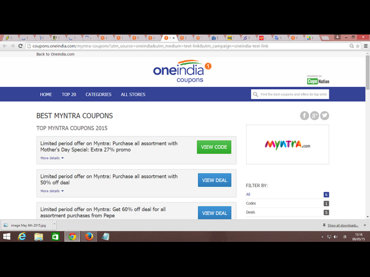Open the CATEGORIES menu
This screenshot has width=370, height=277.
pyautogui.click(x=98, y=94)
